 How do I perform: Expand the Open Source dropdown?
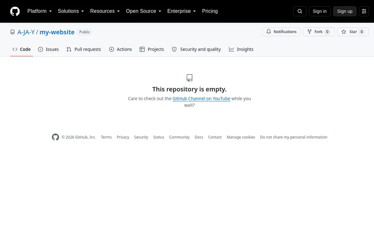coord(143,11)
